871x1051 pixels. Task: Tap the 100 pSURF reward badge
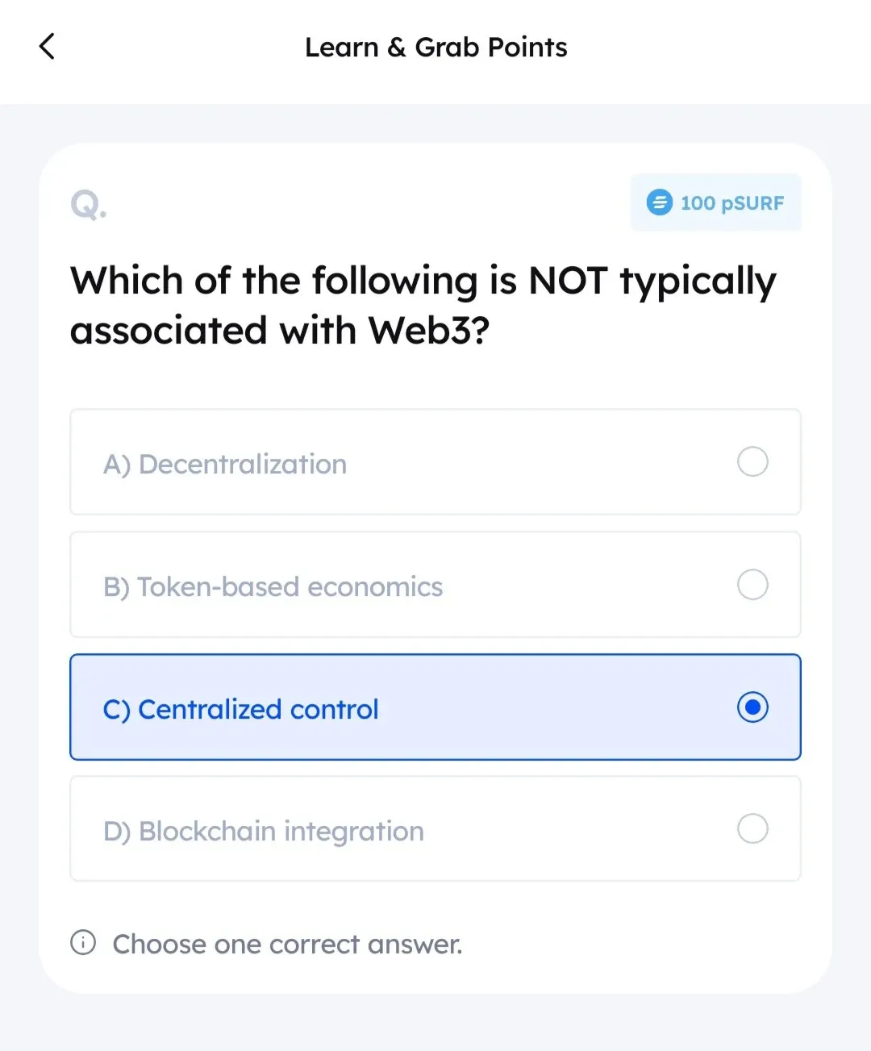point(715,202)
